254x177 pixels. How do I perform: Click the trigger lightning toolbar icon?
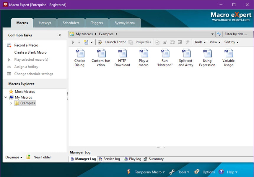click(x=188, y=42)
